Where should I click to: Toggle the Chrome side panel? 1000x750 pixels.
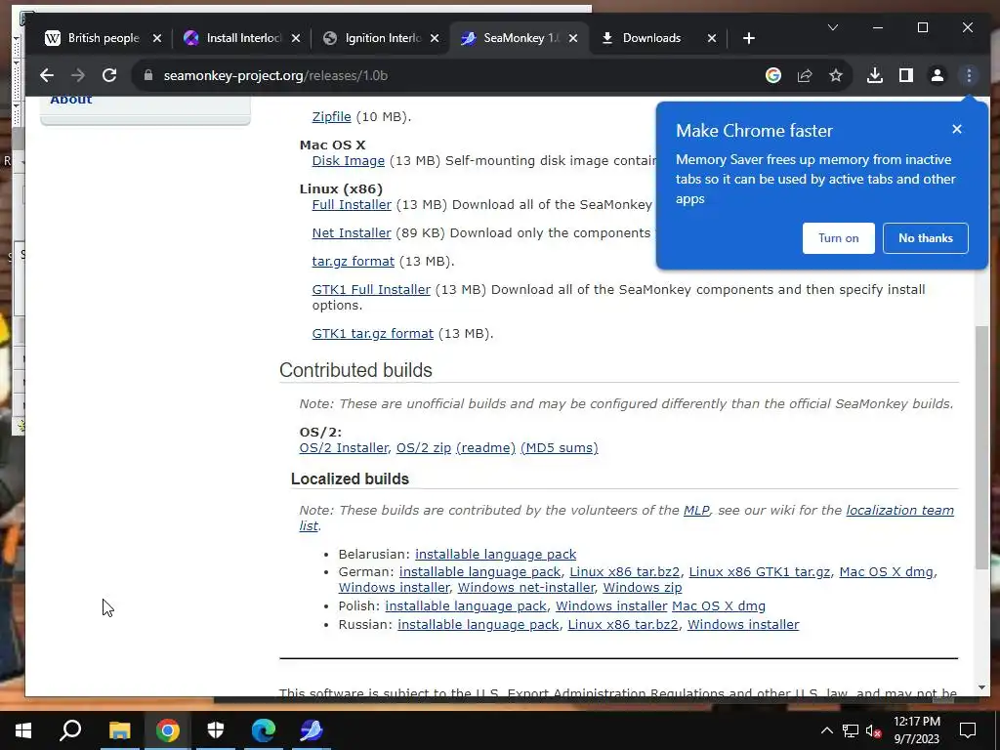coord(905,75)
